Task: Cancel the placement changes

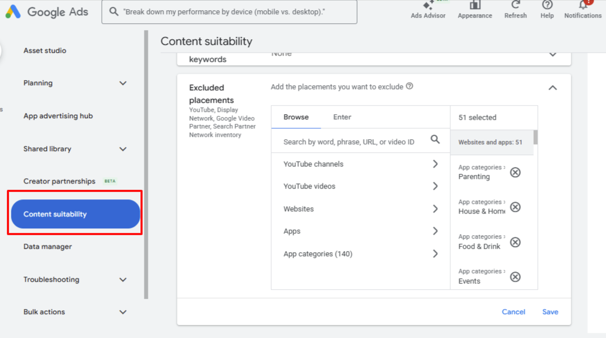Action: click(513, 312)
